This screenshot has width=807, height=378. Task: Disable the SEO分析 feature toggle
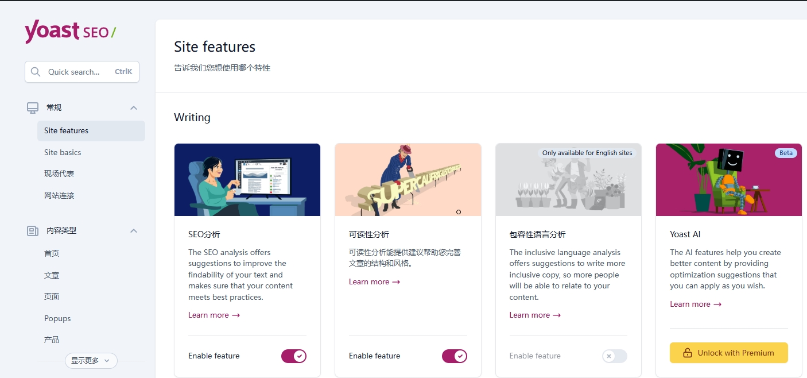(294, 356)
